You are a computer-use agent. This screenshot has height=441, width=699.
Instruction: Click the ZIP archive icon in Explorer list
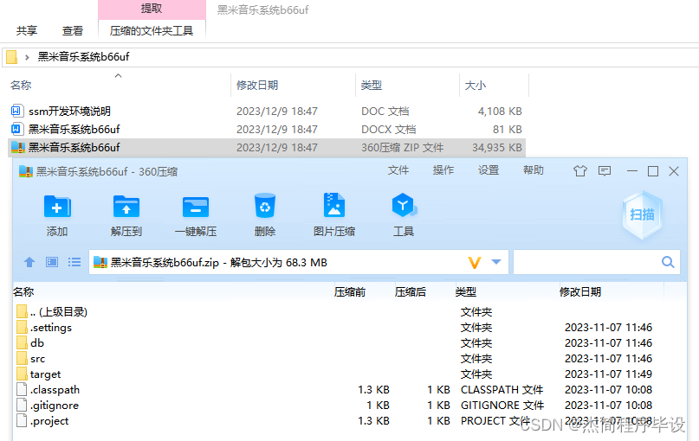(x=17, y=147)
